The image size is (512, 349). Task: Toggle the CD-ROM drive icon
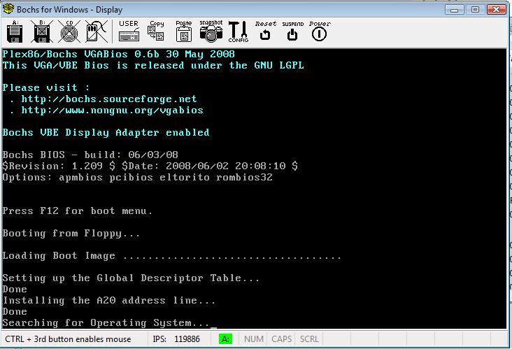(69, 31)
